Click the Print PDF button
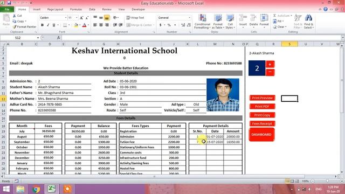This screenshot has width=345, height=194. (263, 107)
